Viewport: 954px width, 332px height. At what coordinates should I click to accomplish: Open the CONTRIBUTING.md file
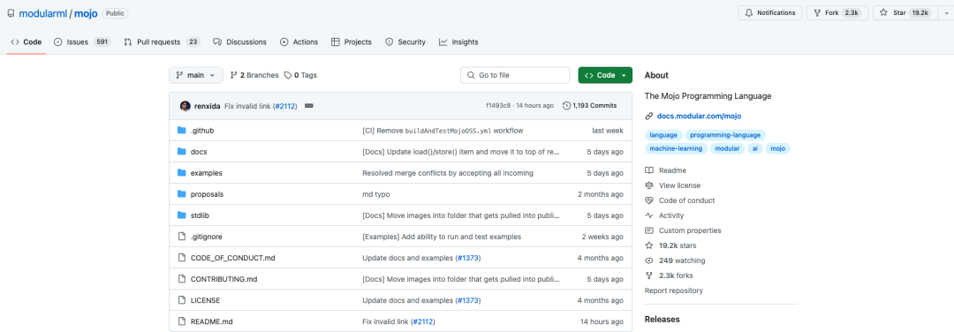(223, 279)
